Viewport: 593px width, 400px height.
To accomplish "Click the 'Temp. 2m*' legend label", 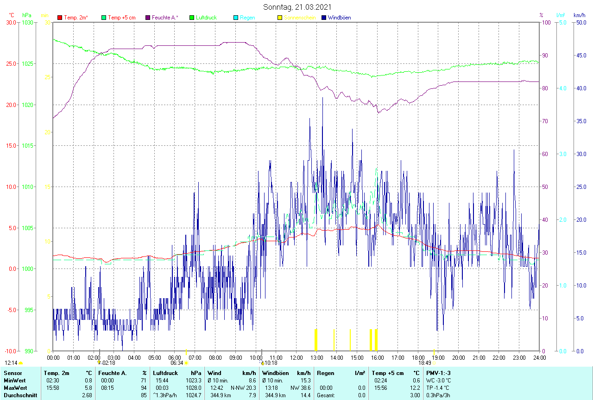I will (76, 18).
